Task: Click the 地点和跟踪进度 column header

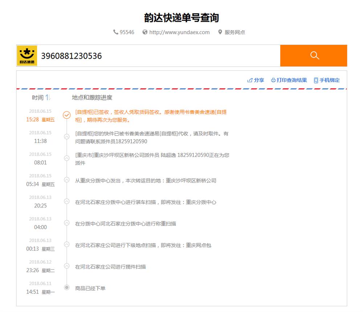Action: click(x=92, y=97)
